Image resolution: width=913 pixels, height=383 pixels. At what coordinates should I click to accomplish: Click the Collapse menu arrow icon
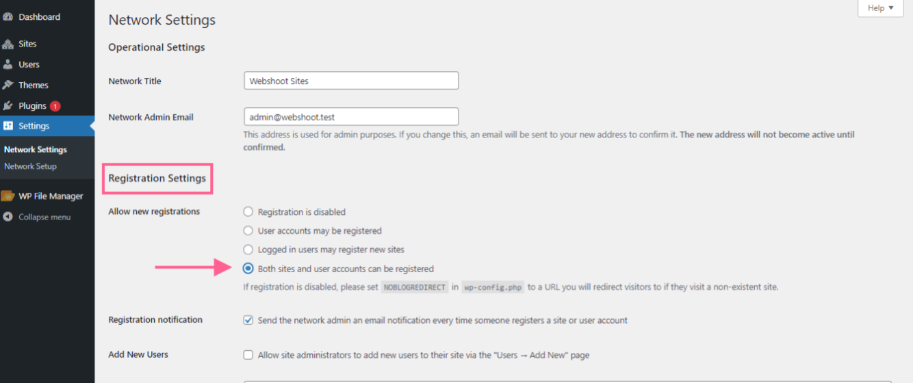pyautogui.click(x=8, y=217)
